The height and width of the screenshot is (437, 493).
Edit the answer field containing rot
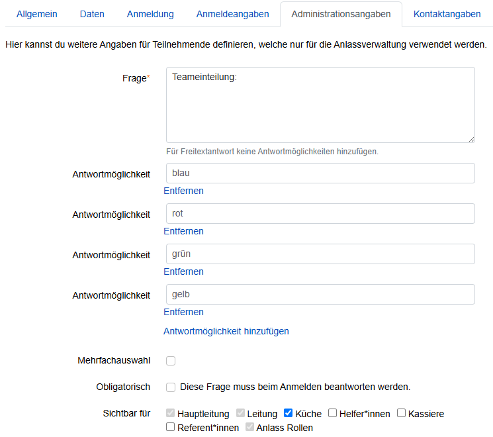coord(320,213)
